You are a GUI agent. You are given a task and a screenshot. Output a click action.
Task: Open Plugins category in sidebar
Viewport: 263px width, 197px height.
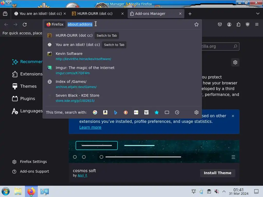[24, 98]
